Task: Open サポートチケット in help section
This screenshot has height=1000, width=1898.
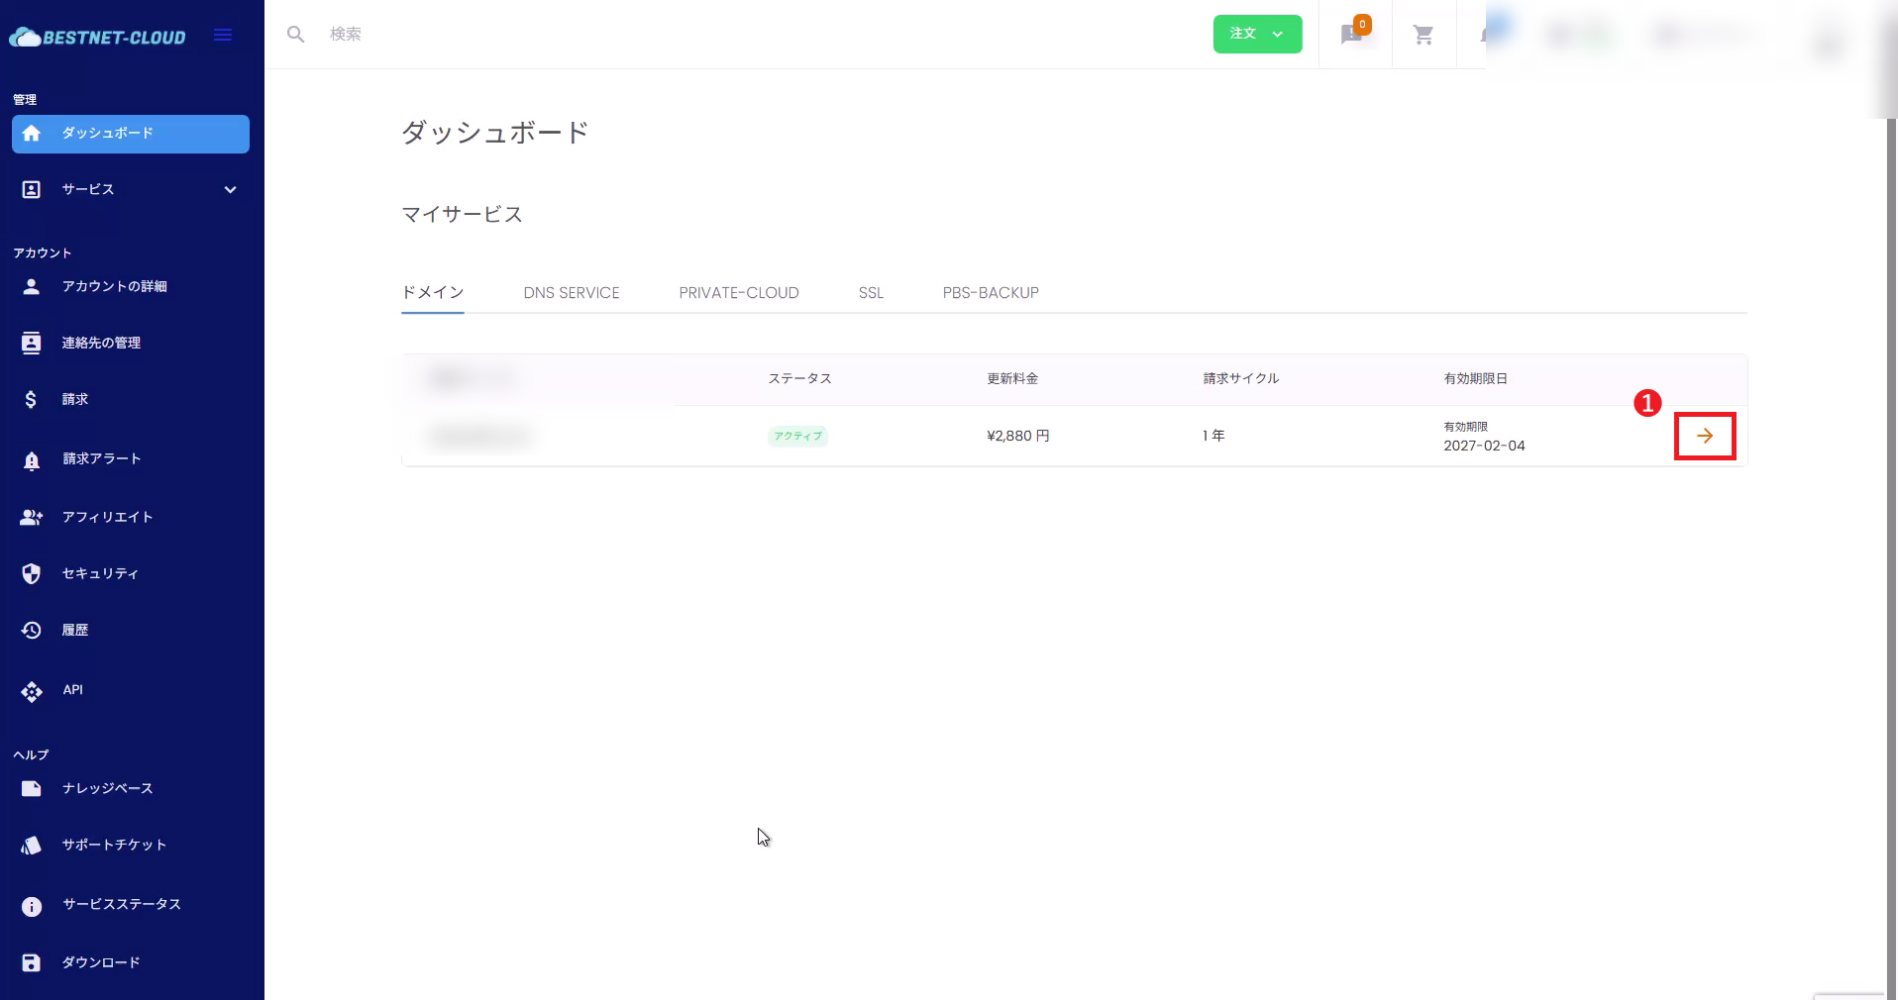Action: (x=114, y=846)
